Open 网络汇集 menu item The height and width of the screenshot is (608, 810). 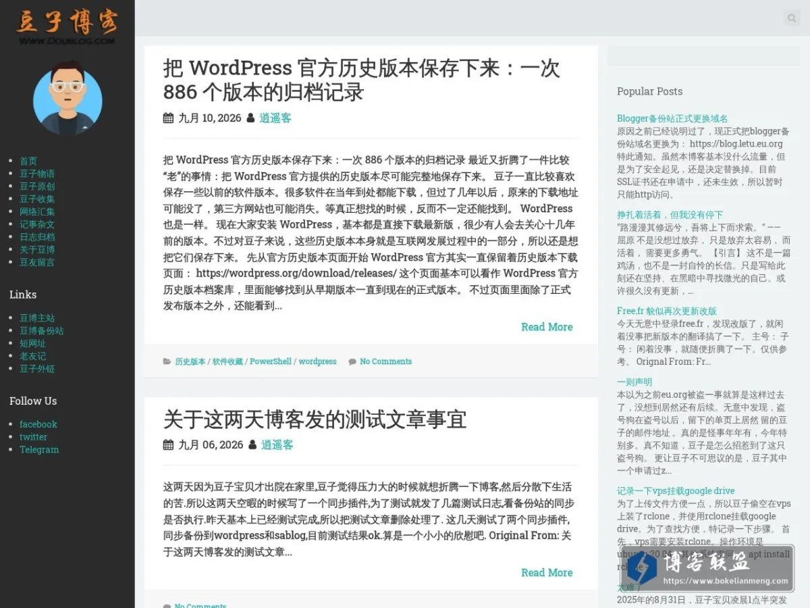click(x=37, y=211)
